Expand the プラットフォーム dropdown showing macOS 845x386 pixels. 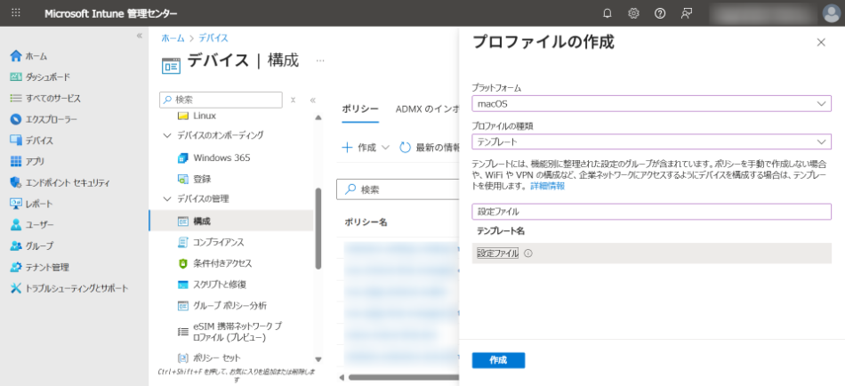coord(651,104)
